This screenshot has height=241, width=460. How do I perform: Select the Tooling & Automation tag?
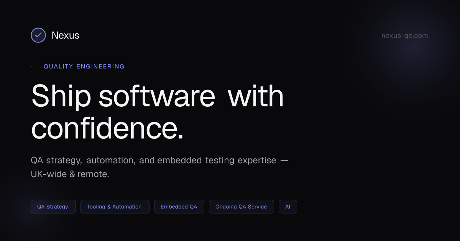tap(115, 207)
